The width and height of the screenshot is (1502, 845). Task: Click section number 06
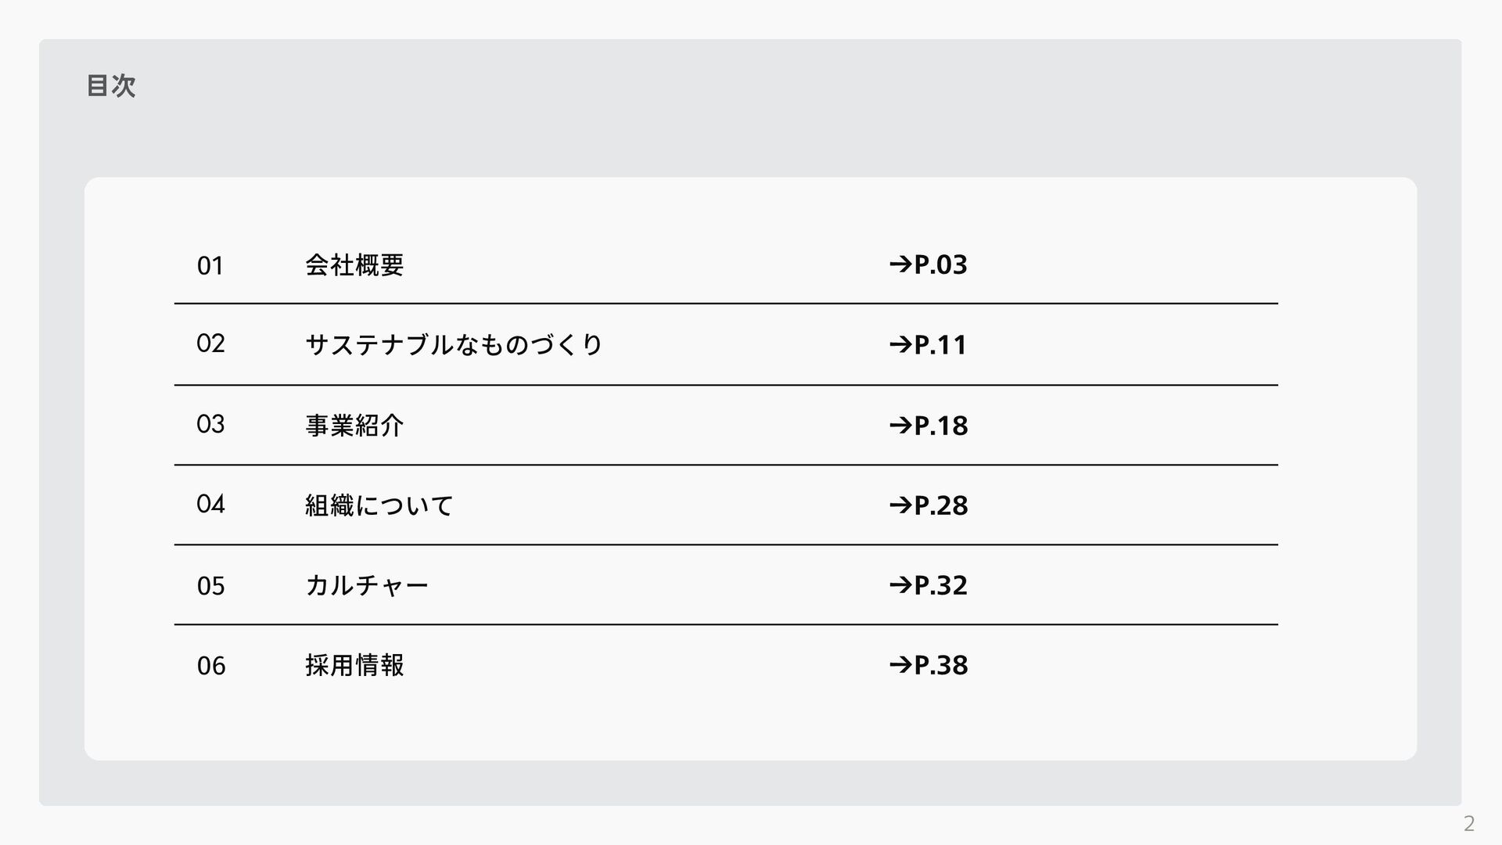210,666
